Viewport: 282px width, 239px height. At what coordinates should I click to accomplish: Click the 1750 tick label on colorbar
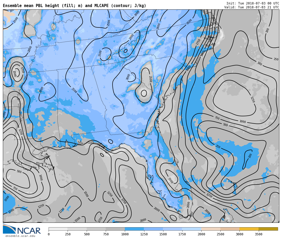click(x=182, y=234)
